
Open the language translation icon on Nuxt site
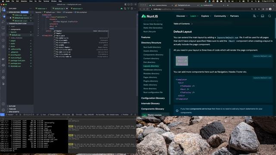254,16
